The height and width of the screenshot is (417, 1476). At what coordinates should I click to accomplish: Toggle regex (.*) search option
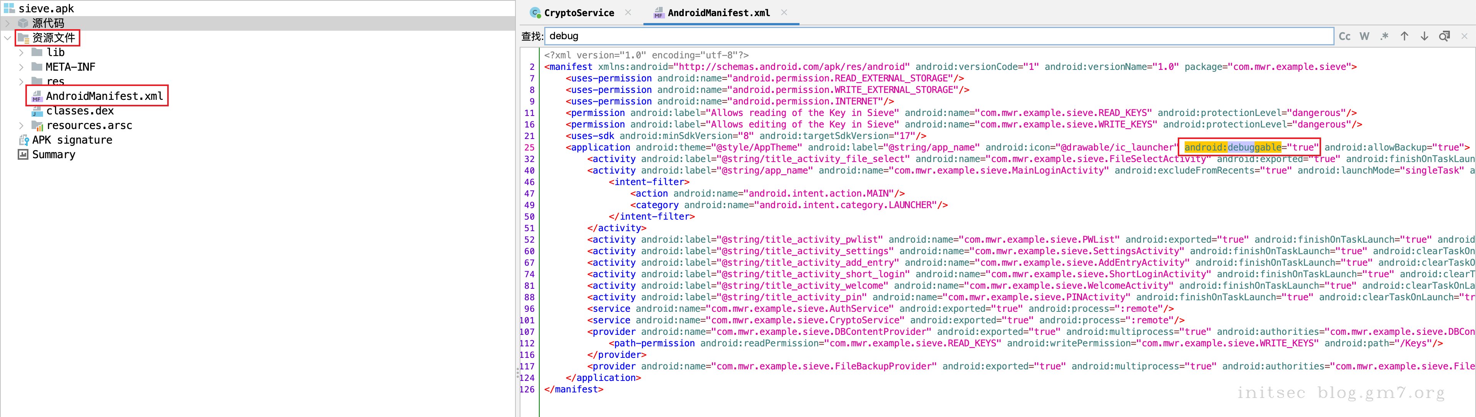[x=1384, y=36]
